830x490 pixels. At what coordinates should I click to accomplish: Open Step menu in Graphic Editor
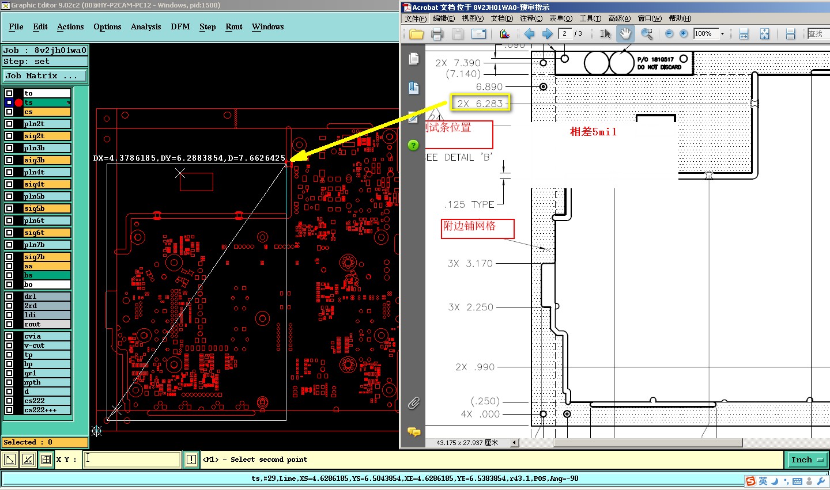tap(207, 26)
